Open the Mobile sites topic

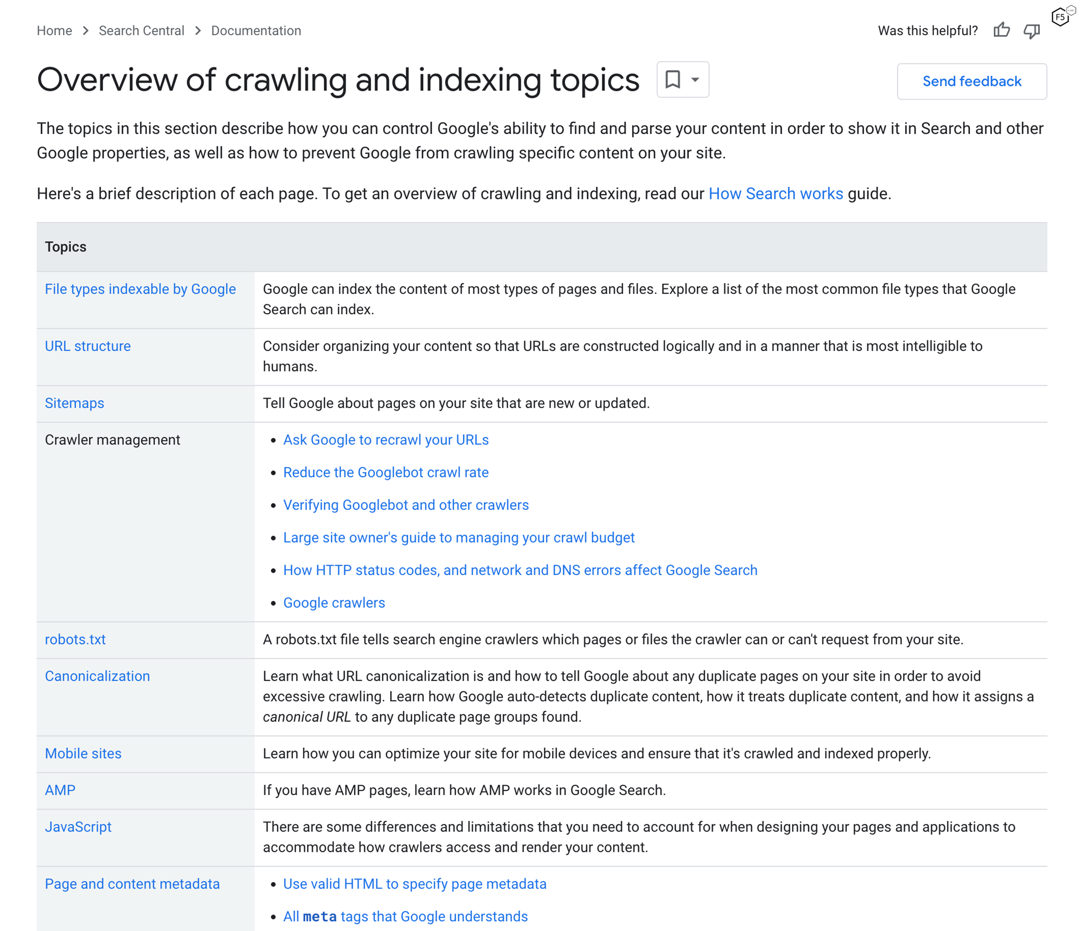click(83, 754)
